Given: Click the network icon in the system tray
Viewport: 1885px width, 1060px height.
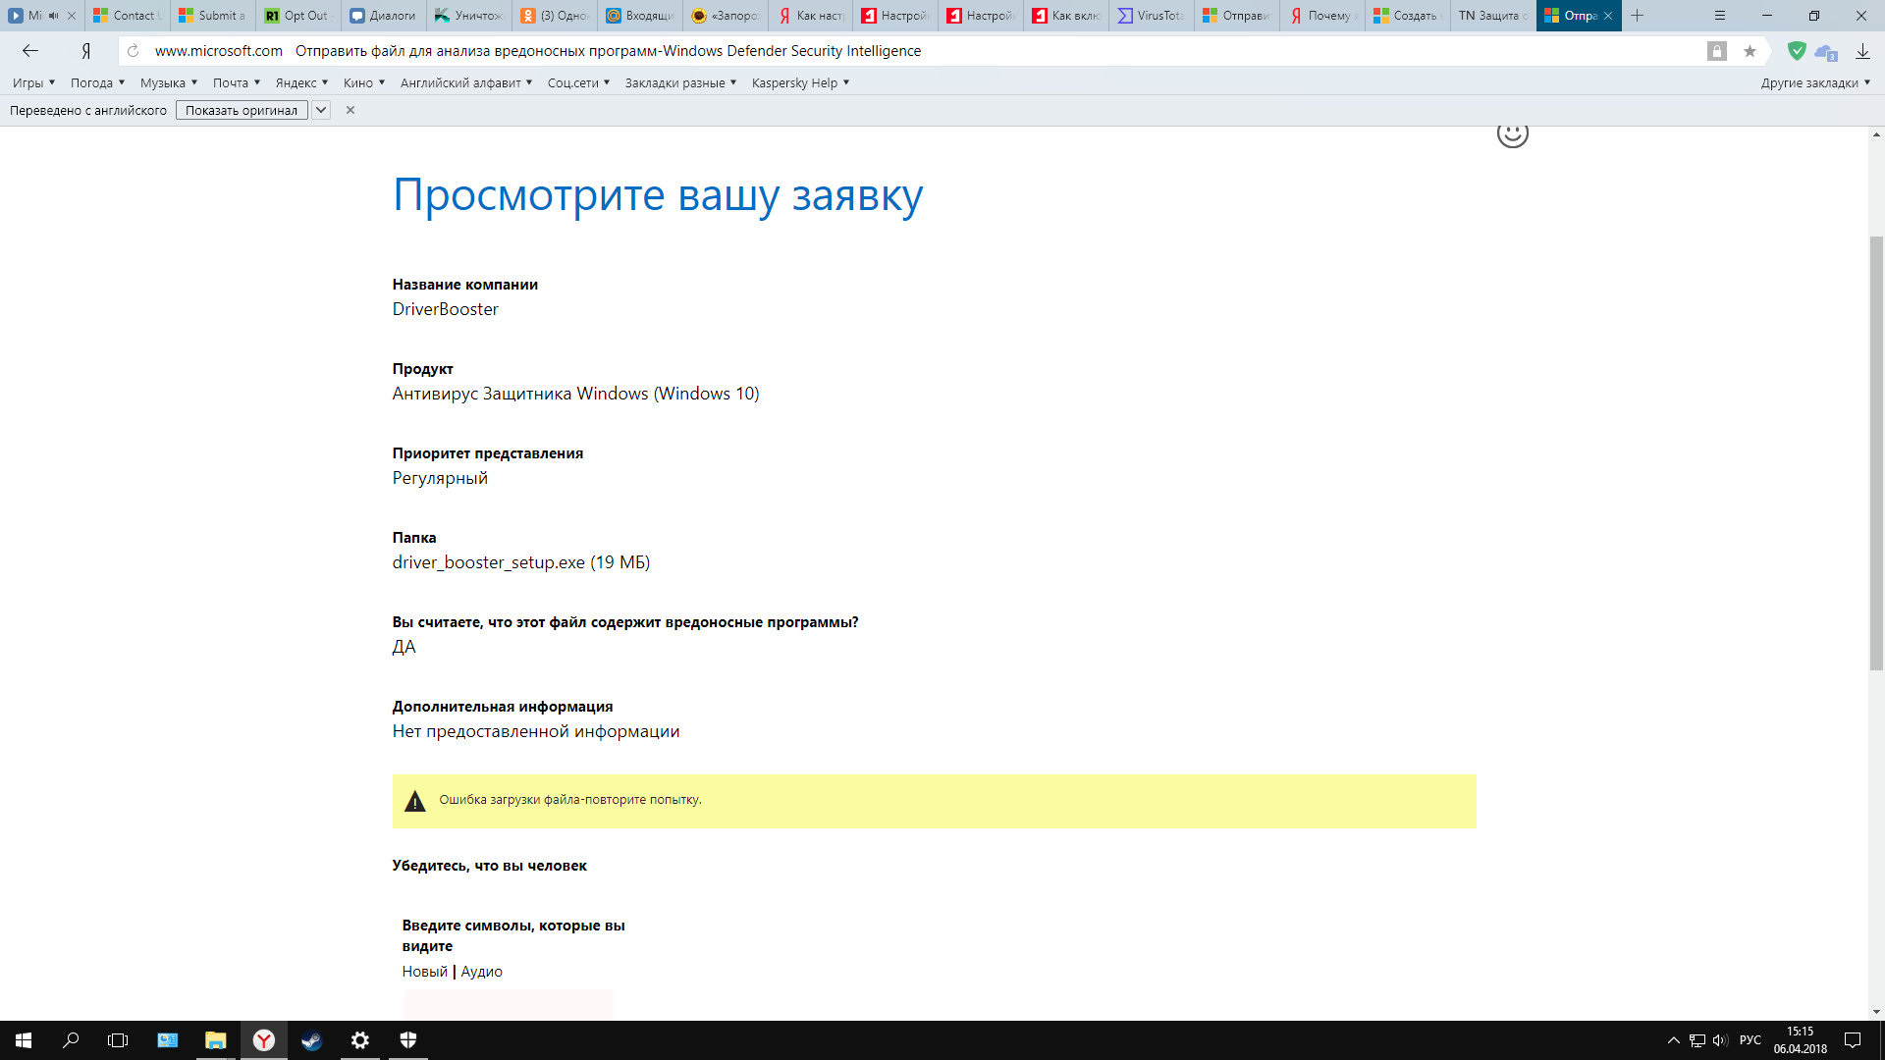Looking at the screenshot, I should [1697, 1040].
